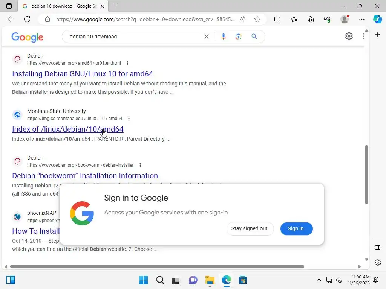Open Index of /linux/debian/10/amd64 link

point(68,129)
